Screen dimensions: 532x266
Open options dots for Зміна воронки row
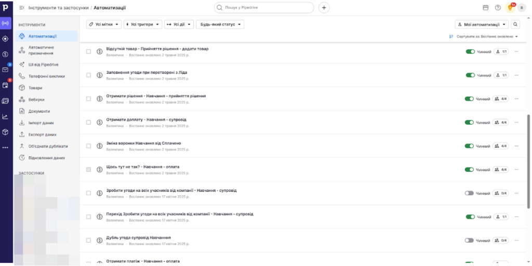pyautogui.click(x=516, y=146)
